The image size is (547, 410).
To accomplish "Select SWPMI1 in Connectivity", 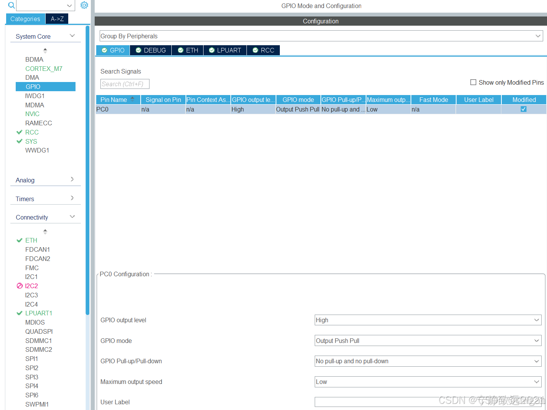I will (37, 404).
